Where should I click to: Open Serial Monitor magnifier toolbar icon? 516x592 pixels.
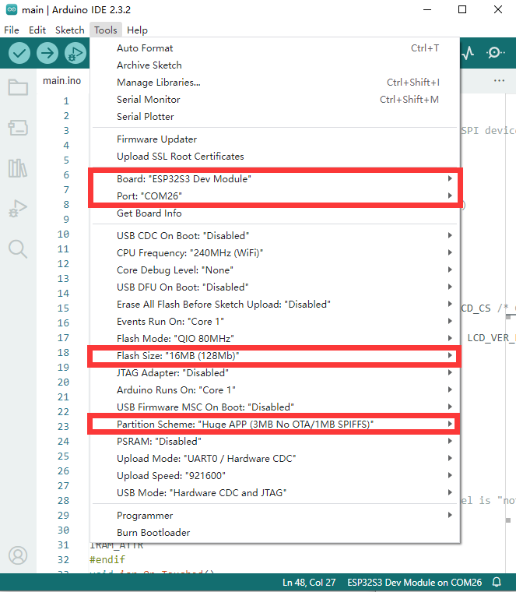tap(495, 53)
